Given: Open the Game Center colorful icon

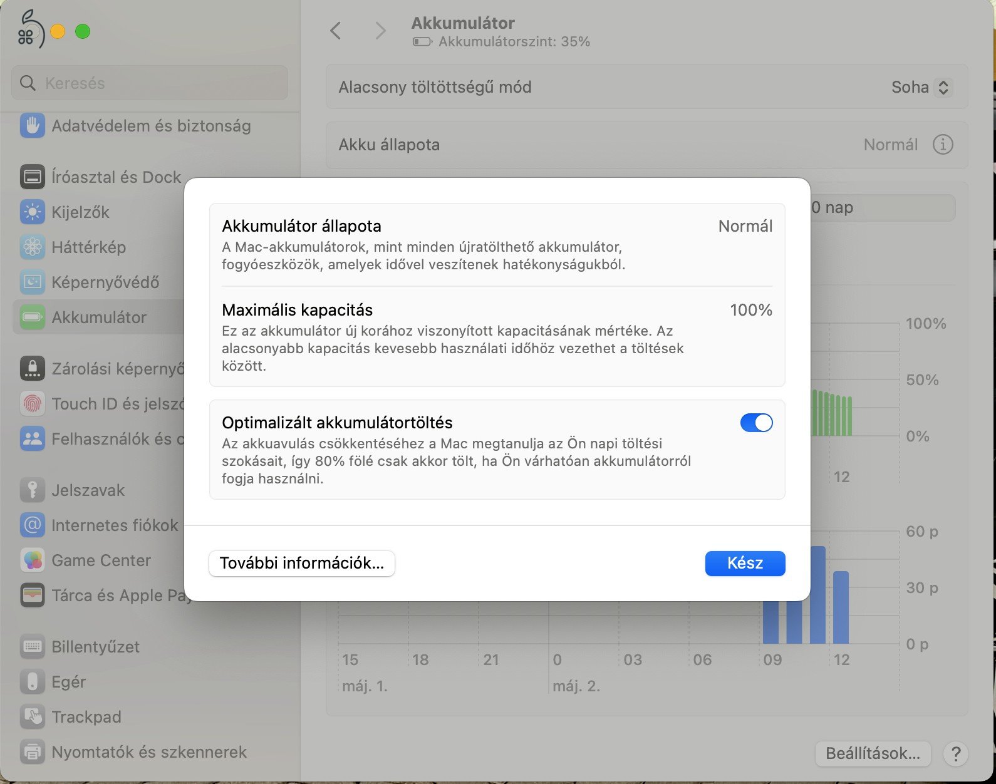Looking at the screenshot, I should [x=32, y=560].
